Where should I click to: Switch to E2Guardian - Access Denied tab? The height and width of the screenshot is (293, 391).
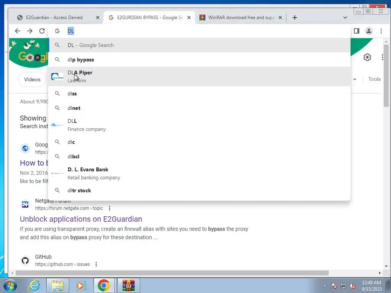(54, 18)
